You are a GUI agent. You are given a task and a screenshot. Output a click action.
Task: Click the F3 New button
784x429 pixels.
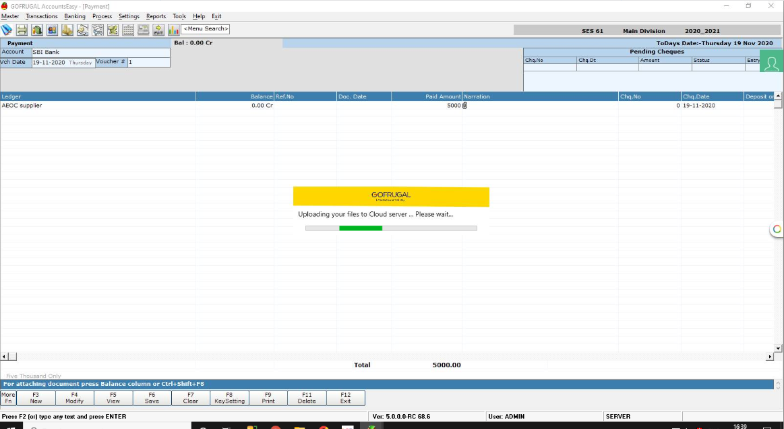click(x=36, y=398)
